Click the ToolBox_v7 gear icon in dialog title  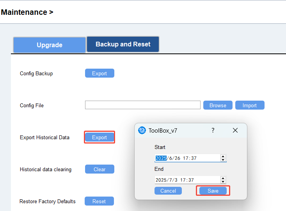click(142, 131)
